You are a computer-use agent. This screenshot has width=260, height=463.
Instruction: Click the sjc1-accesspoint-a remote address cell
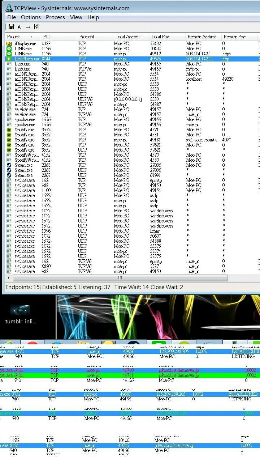coord(203,140)
